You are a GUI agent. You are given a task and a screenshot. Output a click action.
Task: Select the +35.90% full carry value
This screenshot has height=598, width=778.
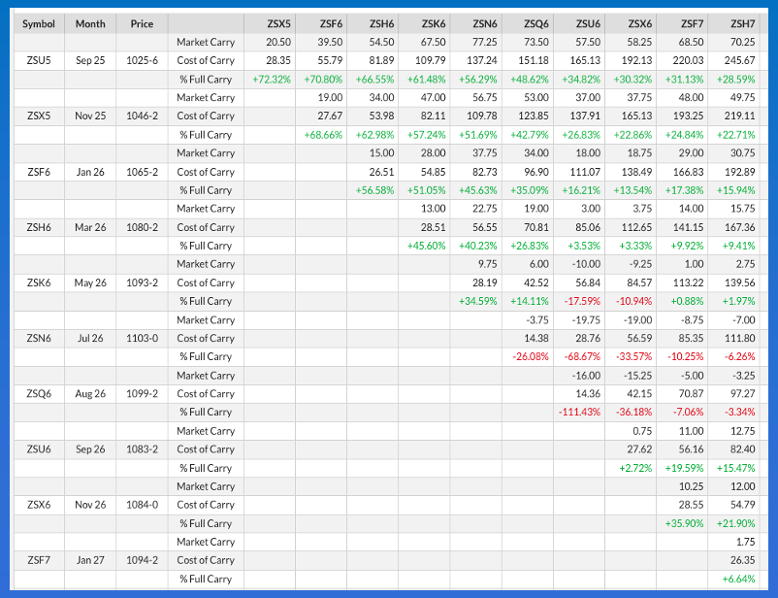684,523
